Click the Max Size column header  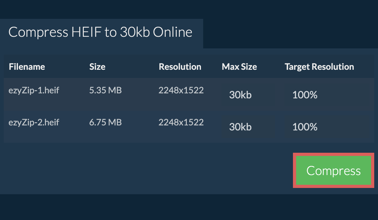[239, 67]
